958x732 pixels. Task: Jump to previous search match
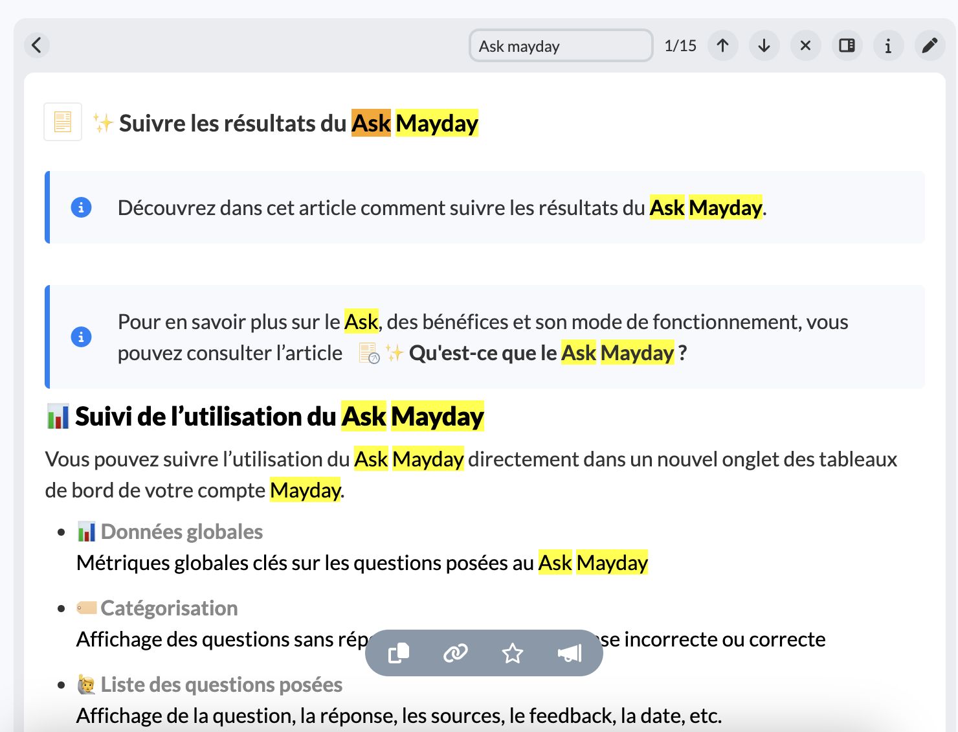point(722,45)
